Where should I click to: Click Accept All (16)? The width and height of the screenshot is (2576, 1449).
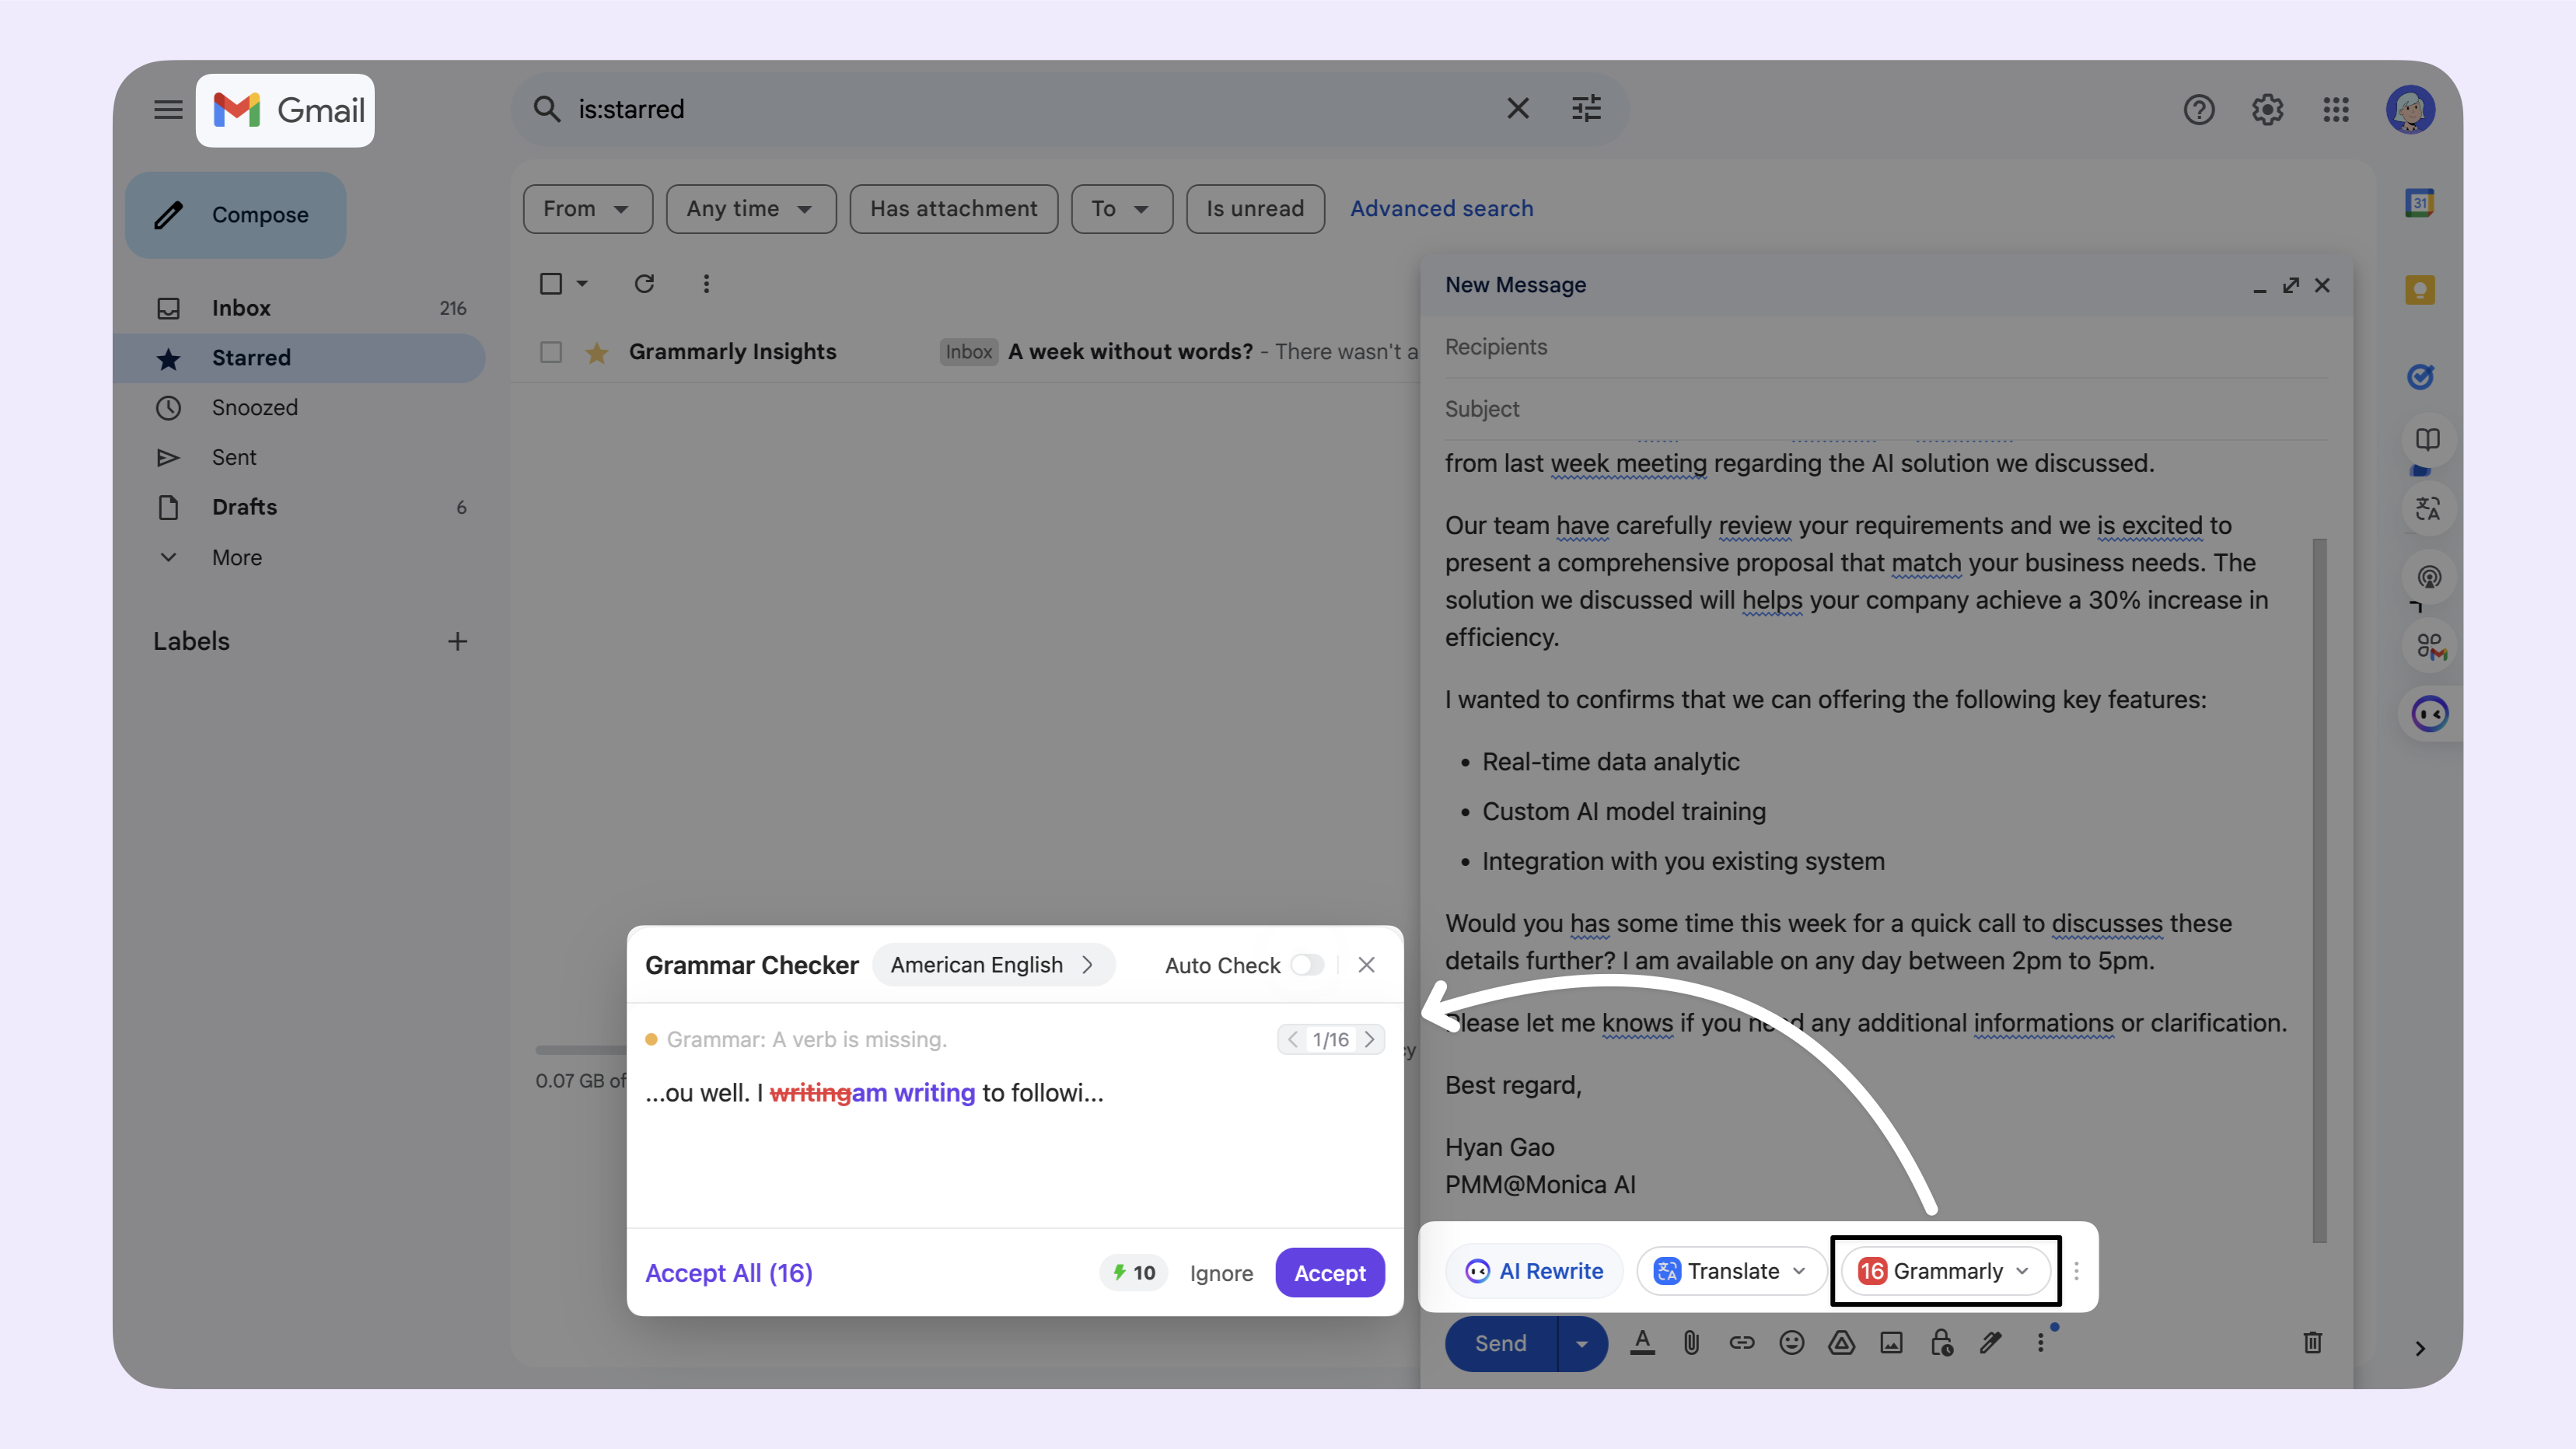pyautogui.click(x=728, y=1273)
